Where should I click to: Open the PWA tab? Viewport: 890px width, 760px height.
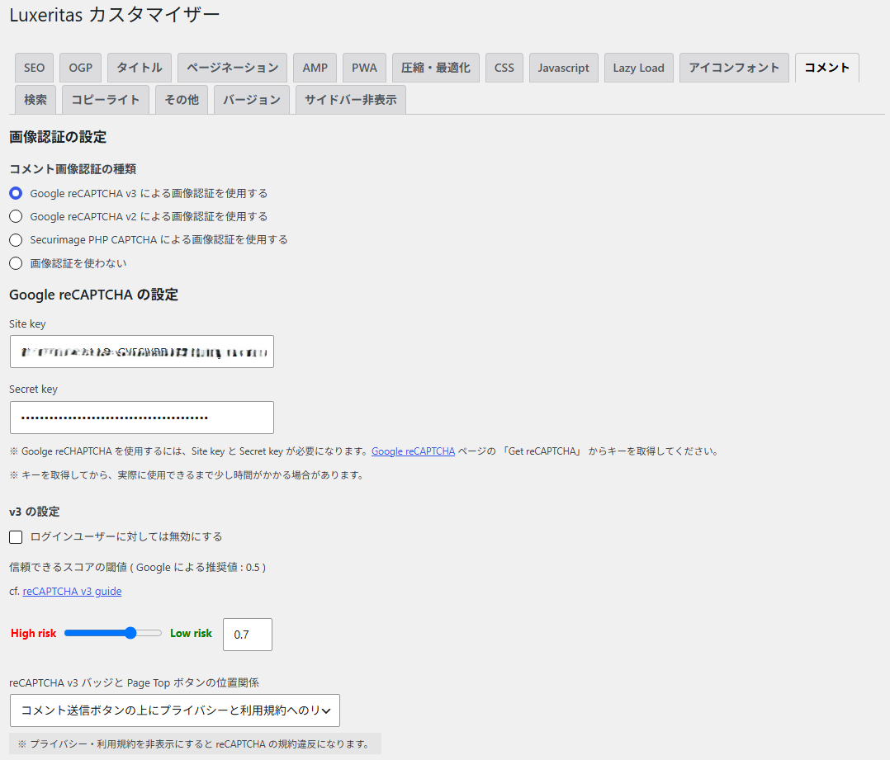click(364, 68)
